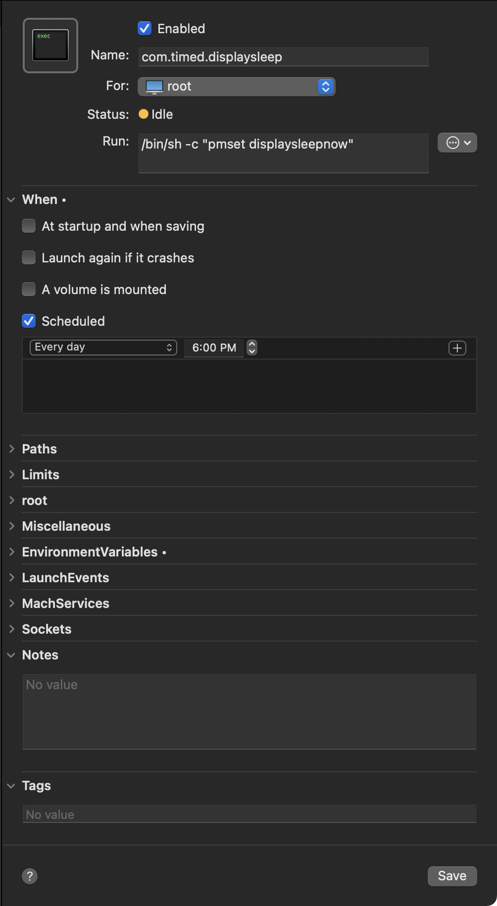Click the ellipsis options button beside Run
The height and width of the screenshot is (906, 497).
click(x=457, y=143)
